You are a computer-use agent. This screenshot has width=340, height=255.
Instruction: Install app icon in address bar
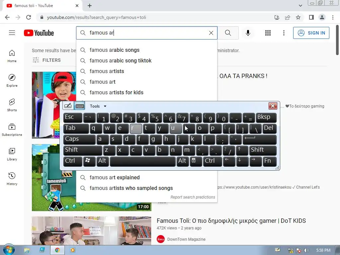click(277, 17)
